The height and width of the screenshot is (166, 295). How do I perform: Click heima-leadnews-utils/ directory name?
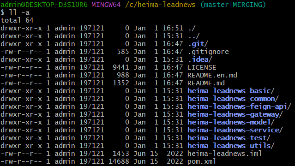[231, 146]
